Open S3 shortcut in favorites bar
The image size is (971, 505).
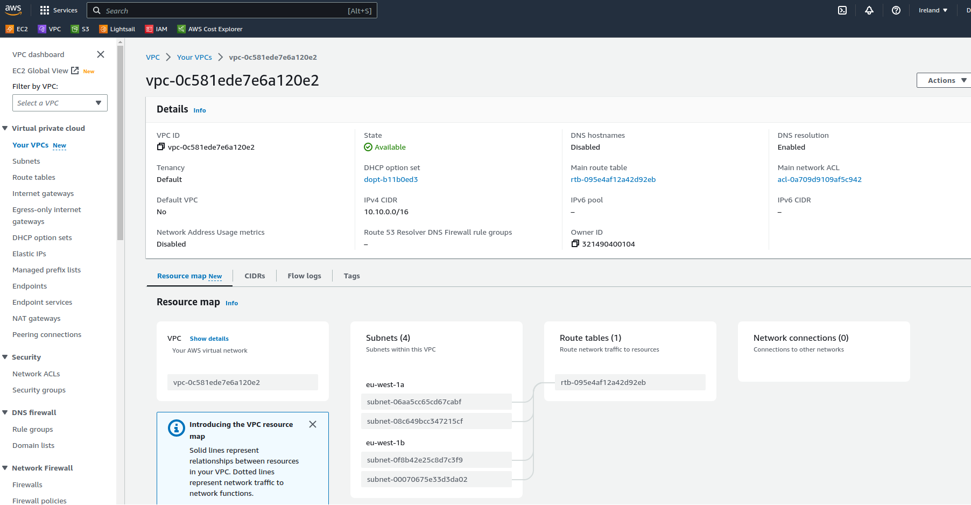[80, 29]
